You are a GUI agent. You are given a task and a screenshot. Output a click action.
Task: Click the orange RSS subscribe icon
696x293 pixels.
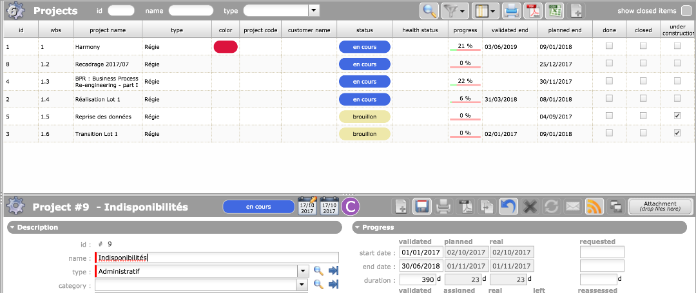coord(594,207)
